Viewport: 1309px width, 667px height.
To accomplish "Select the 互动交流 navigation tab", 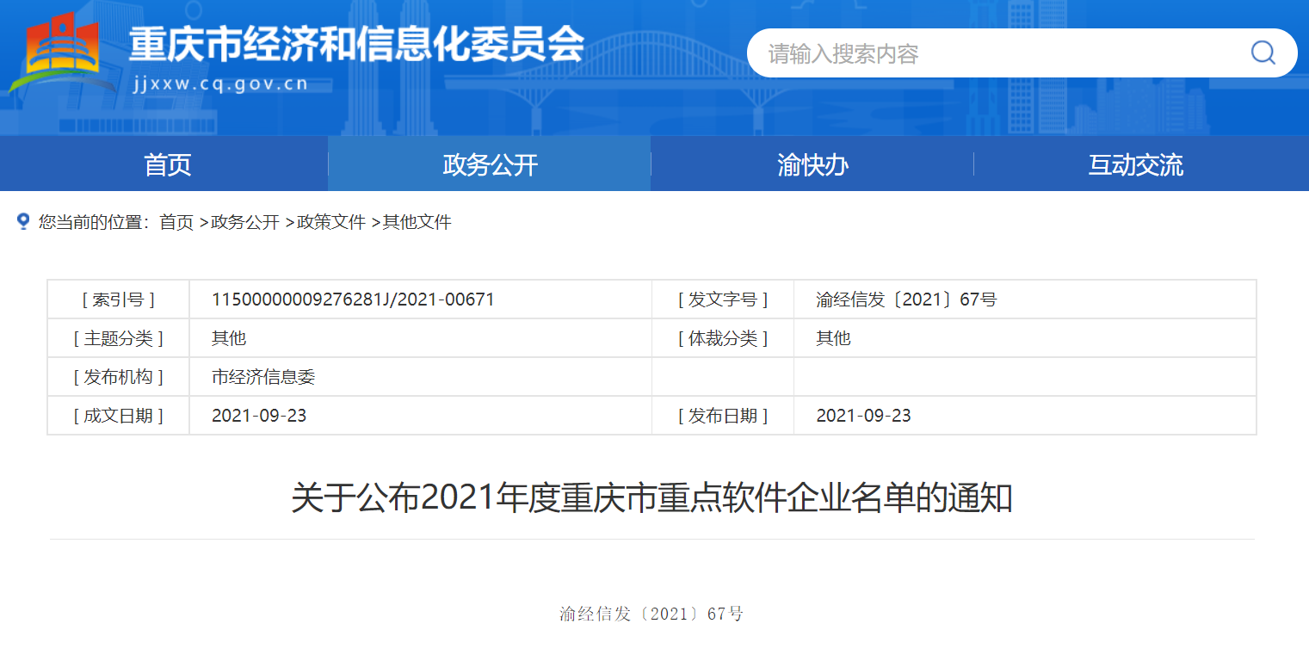I will click(1135, 164).
